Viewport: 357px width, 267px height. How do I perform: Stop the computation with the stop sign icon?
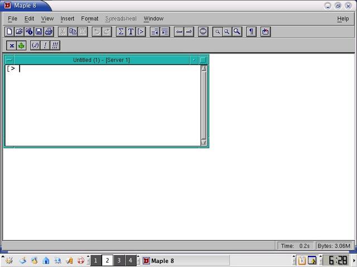[203, 32]
